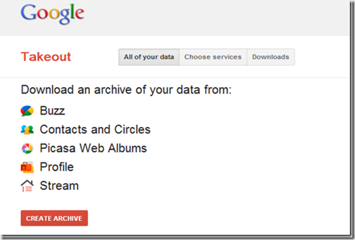The height and width of the screenshot is (240, 355).
Task: Click the Buzz text label
Action: [x=53, y=111]
